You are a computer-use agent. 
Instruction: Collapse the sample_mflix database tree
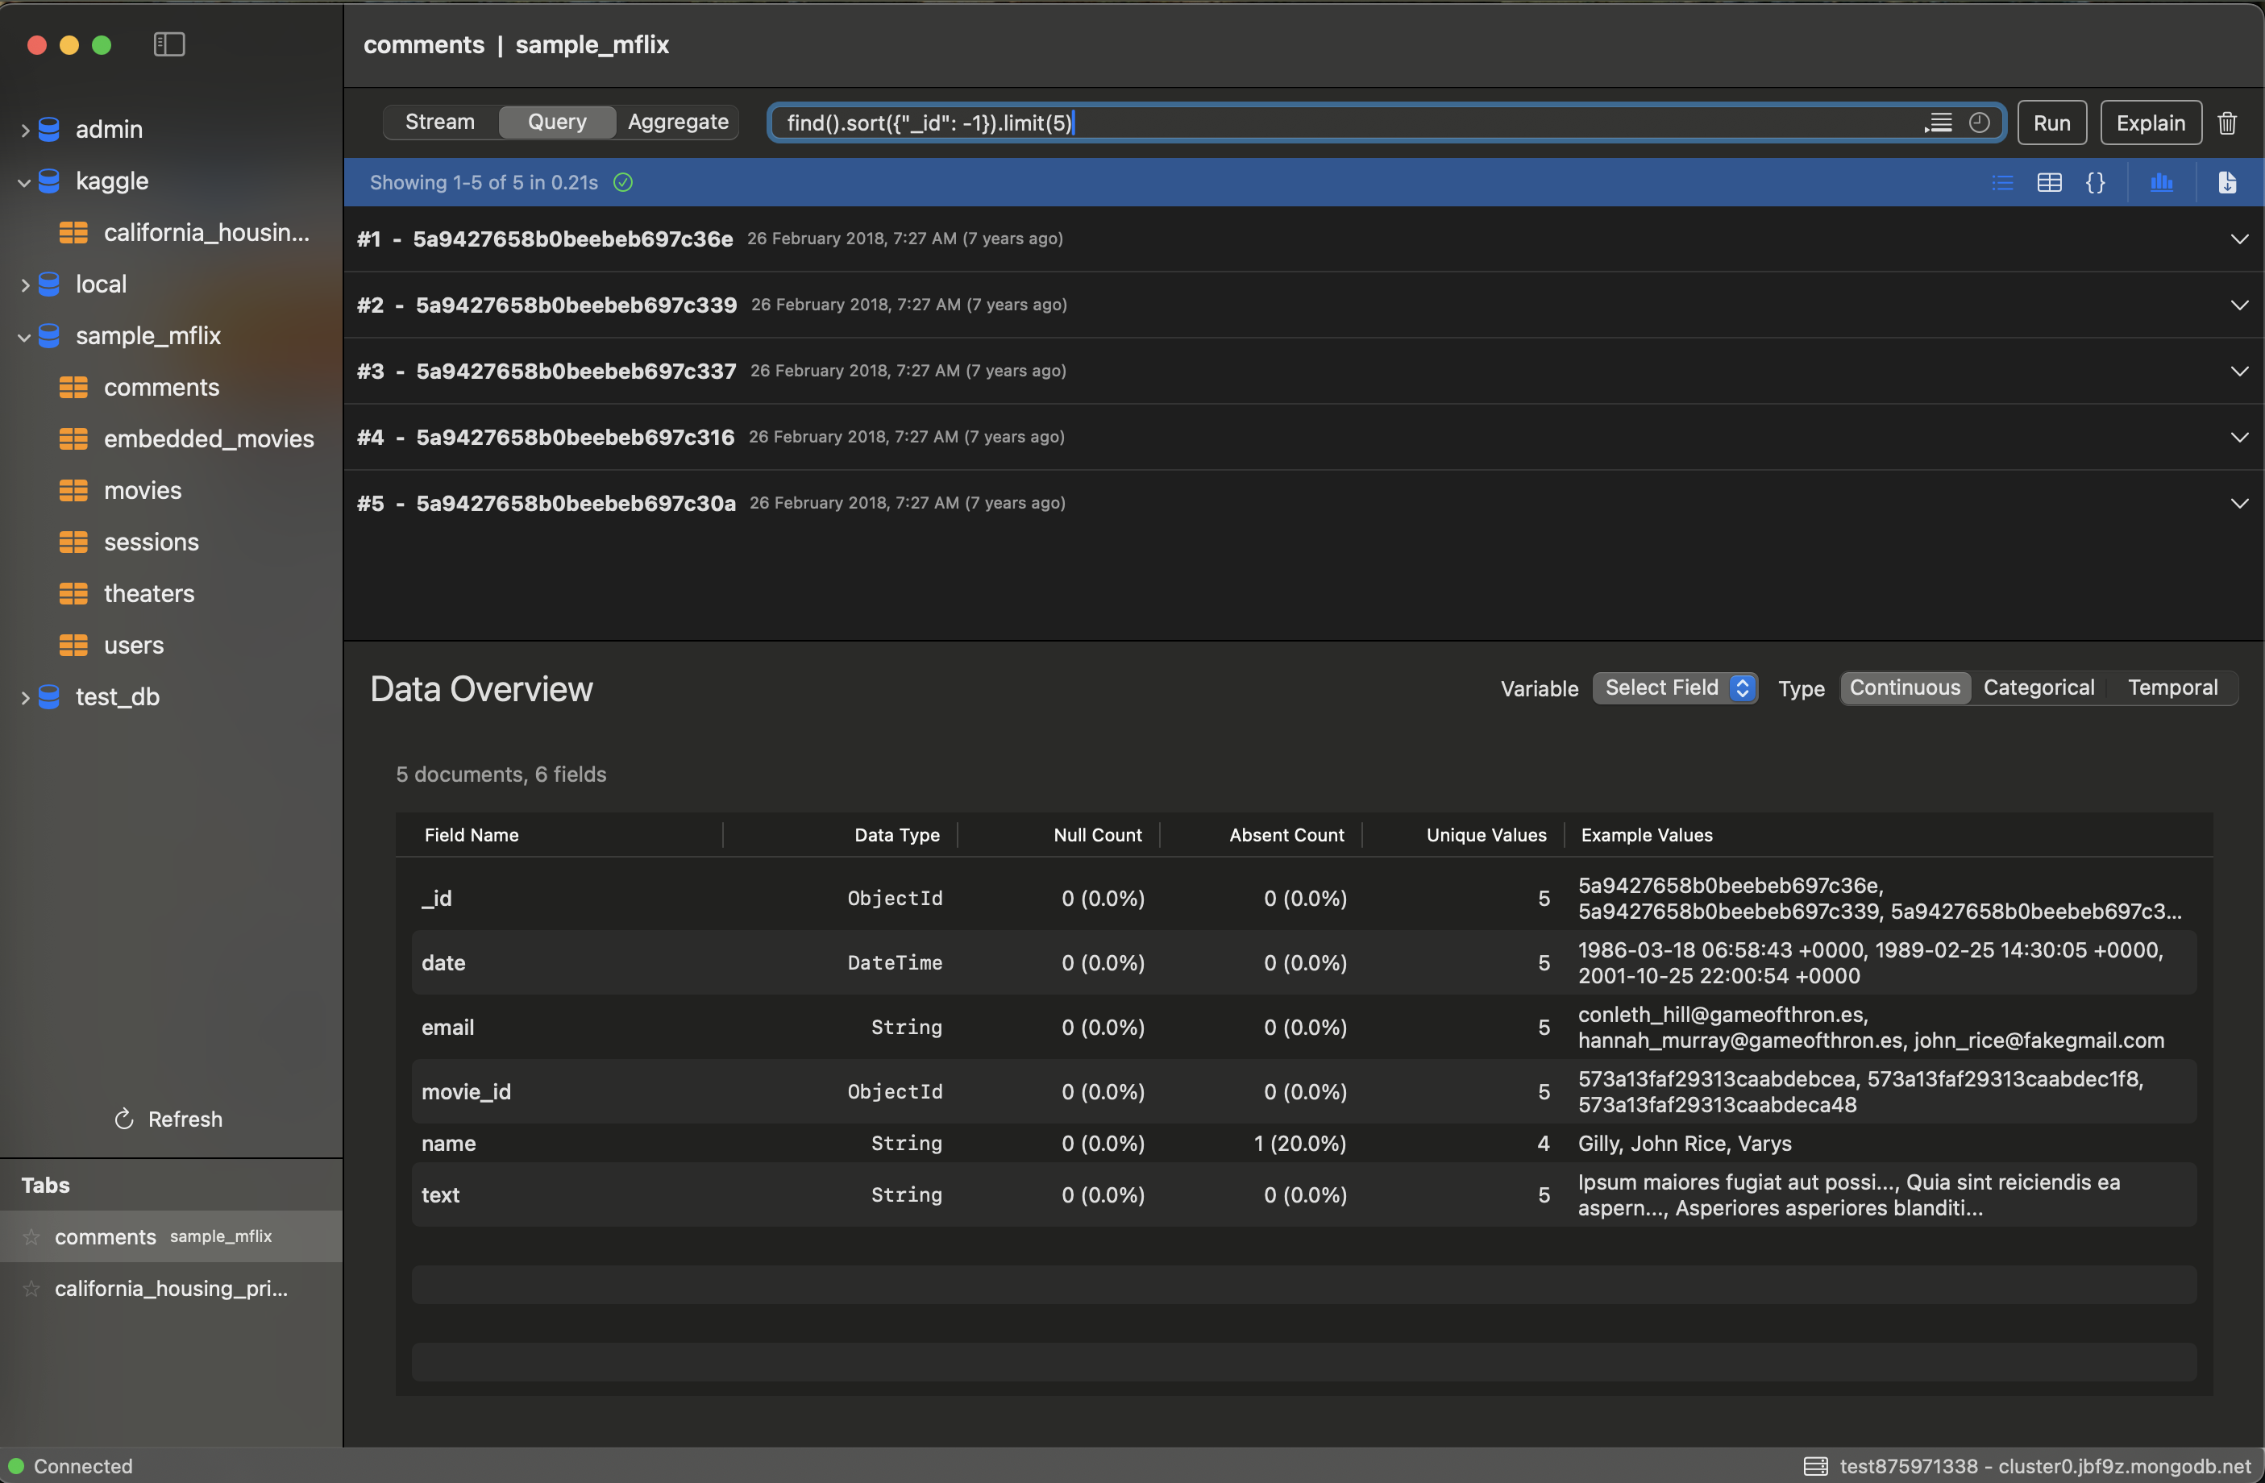25,336
